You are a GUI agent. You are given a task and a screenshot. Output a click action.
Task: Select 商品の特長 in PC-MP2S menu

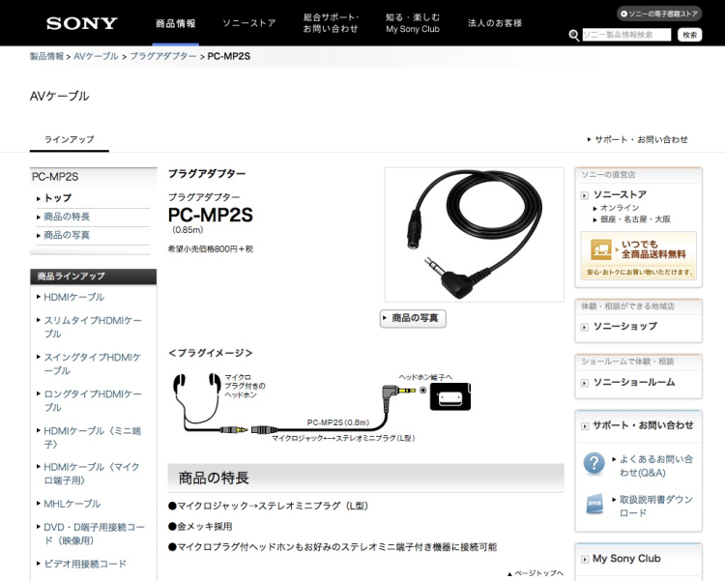point(67,217)
